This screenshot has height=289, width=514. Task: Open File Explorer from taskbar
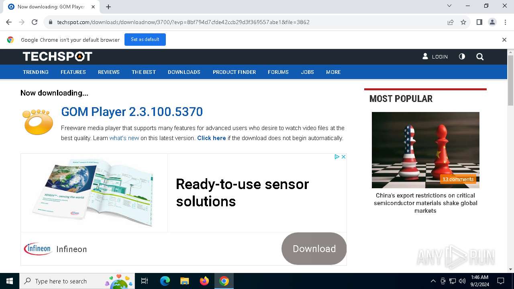(184, 281)
